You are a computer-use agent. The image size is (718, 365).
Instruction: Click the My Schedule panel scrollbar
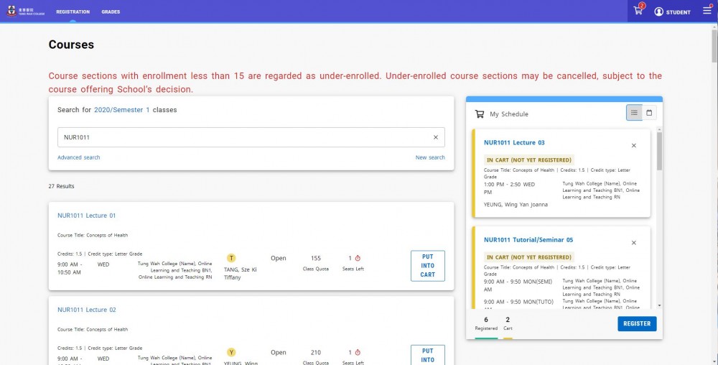point(659,151)
